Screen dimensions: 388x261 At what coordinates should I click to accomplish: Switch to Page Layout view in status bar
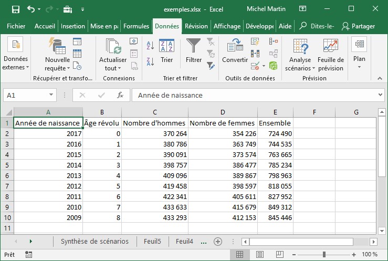point(260,254)
